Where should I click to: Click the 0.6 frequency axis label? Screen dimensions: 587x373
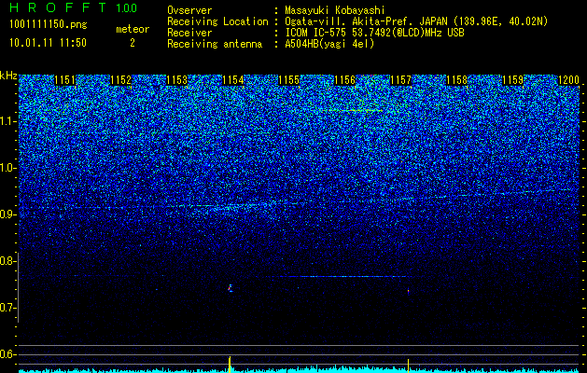click(x=8, y=354)
